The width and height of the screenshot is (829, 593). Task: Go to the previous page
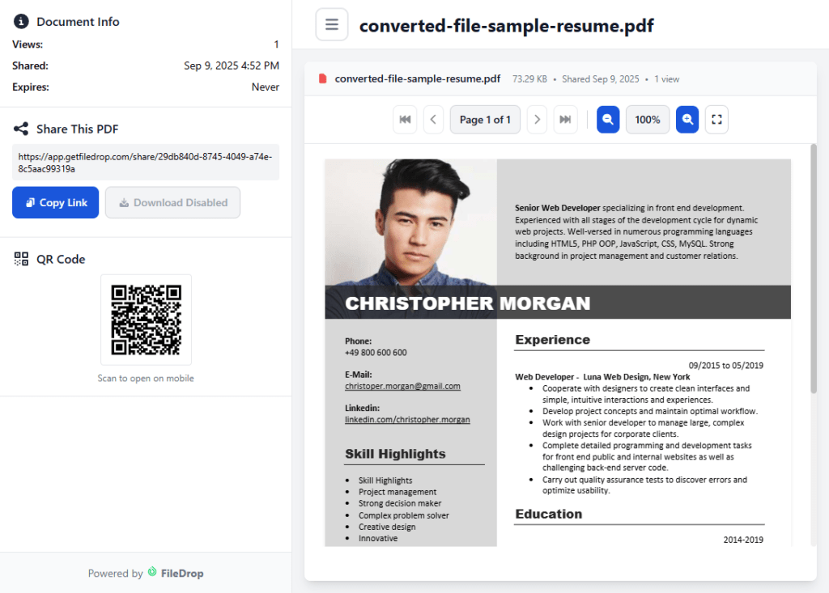(433, 120)
